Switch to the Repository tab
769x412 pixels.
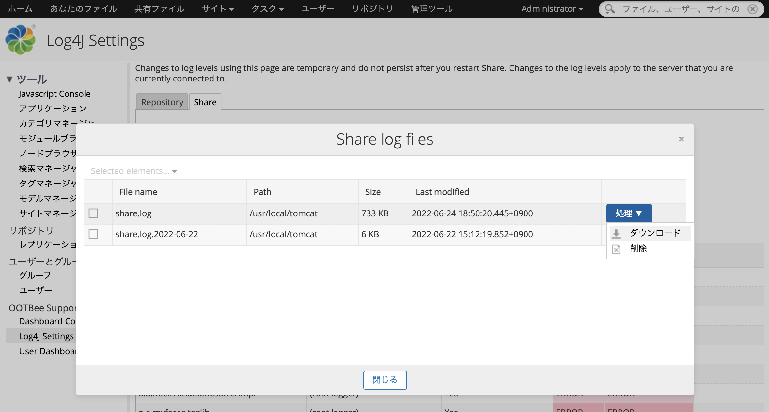tap(162, 102)
